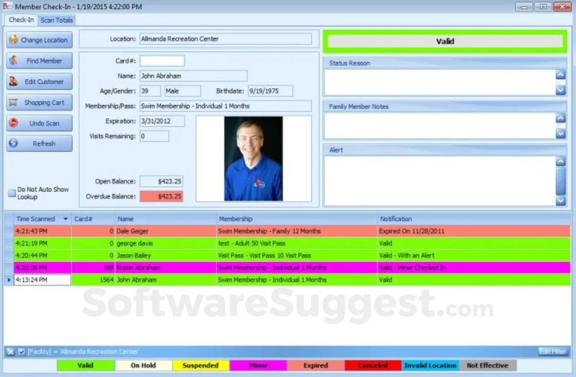
Task: Click the On Hold legend swatch
Action: (x=143, y=365)
